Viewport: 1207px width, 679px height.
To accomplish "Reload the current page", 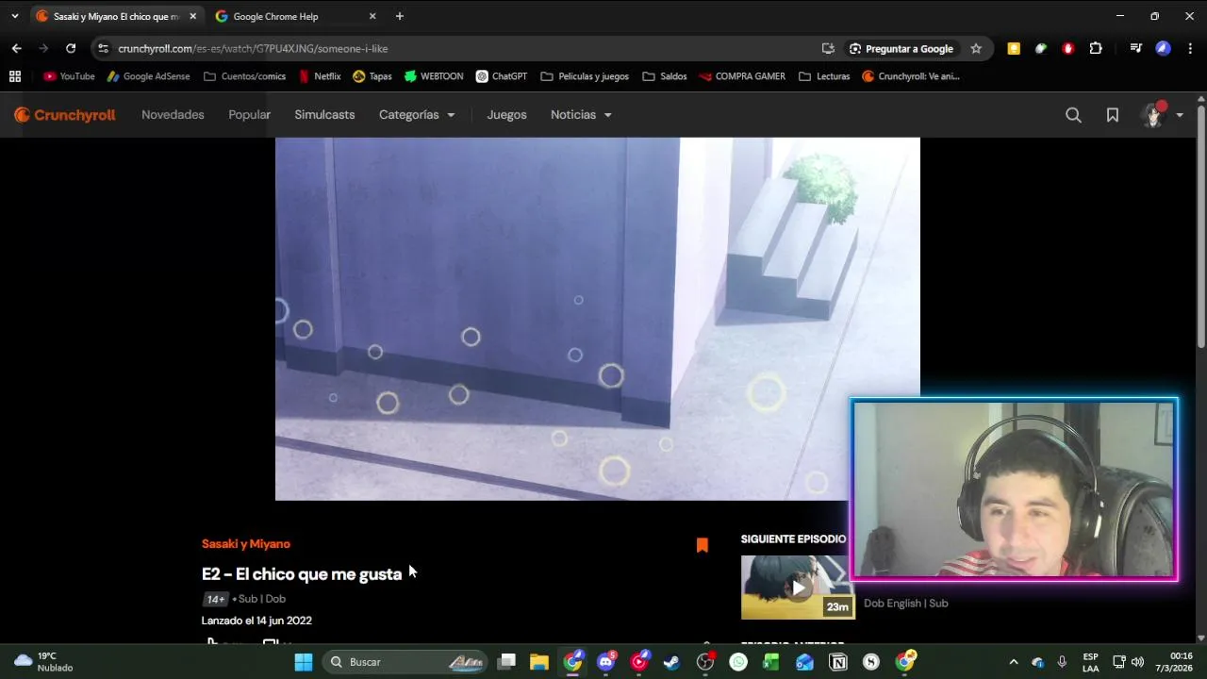I will point(71,48).
